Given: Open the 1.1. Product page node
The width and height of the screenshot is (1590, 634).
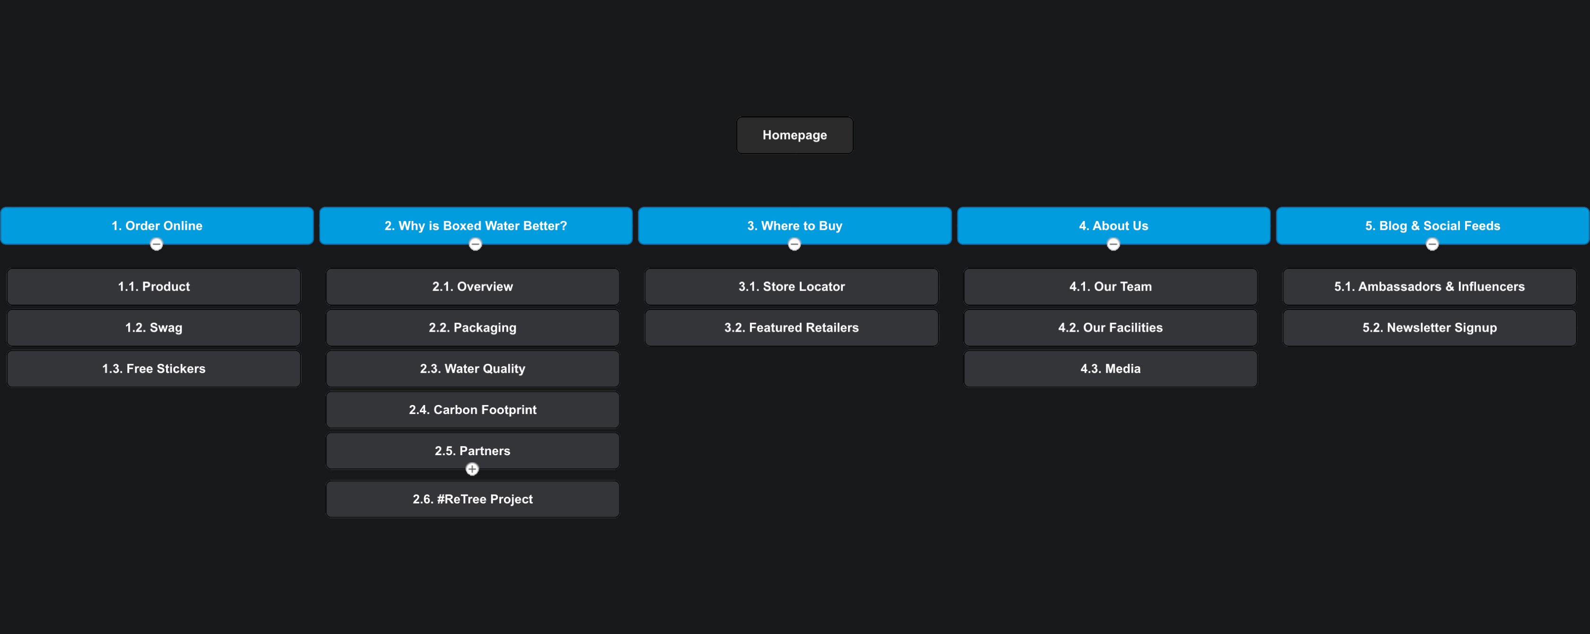Looking at the screenshot, I should [x=154, y=286].
